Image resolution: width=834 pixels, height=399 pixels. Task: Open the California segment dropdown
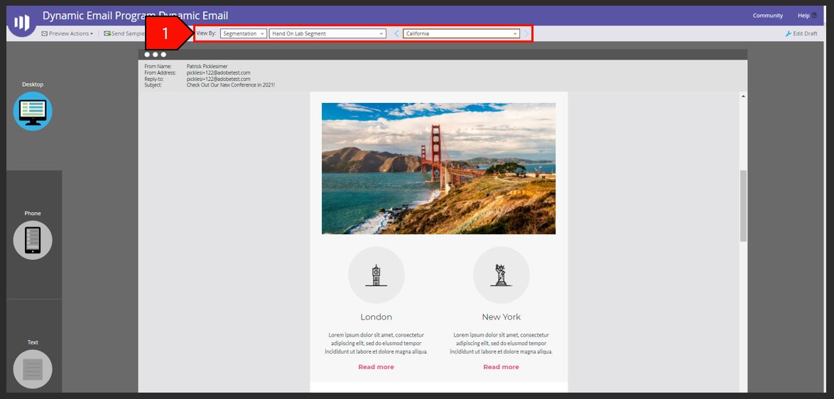point(461,33)
